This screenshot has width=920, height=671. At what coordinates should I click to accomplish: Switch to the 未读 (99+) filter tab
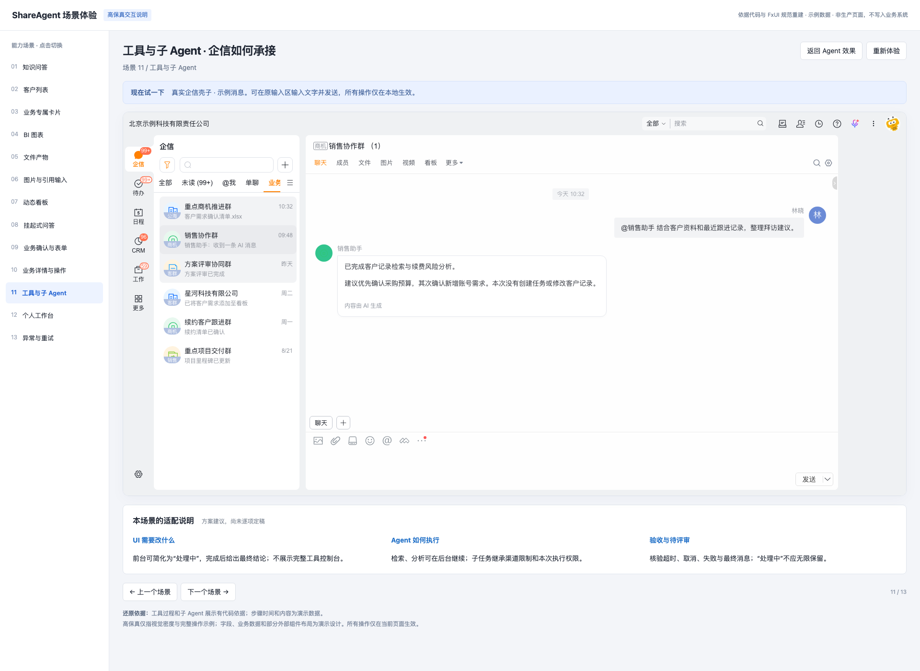[x=197, y=183]
